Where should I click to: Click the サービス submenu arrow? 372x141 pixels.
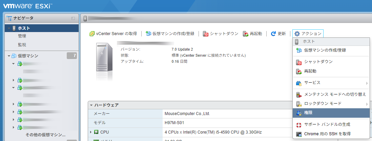pos(367,83)
